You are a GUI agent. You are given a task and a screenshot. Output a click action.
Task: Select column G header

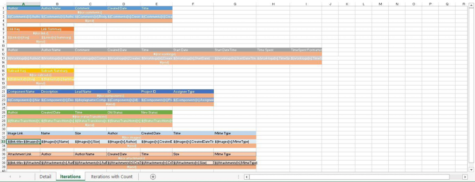235,4
